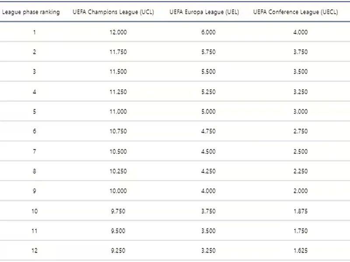This screenshot has width=350, height=262.
Task: Click the 4.750 UEL value
Action: click(x=208, y=131)
